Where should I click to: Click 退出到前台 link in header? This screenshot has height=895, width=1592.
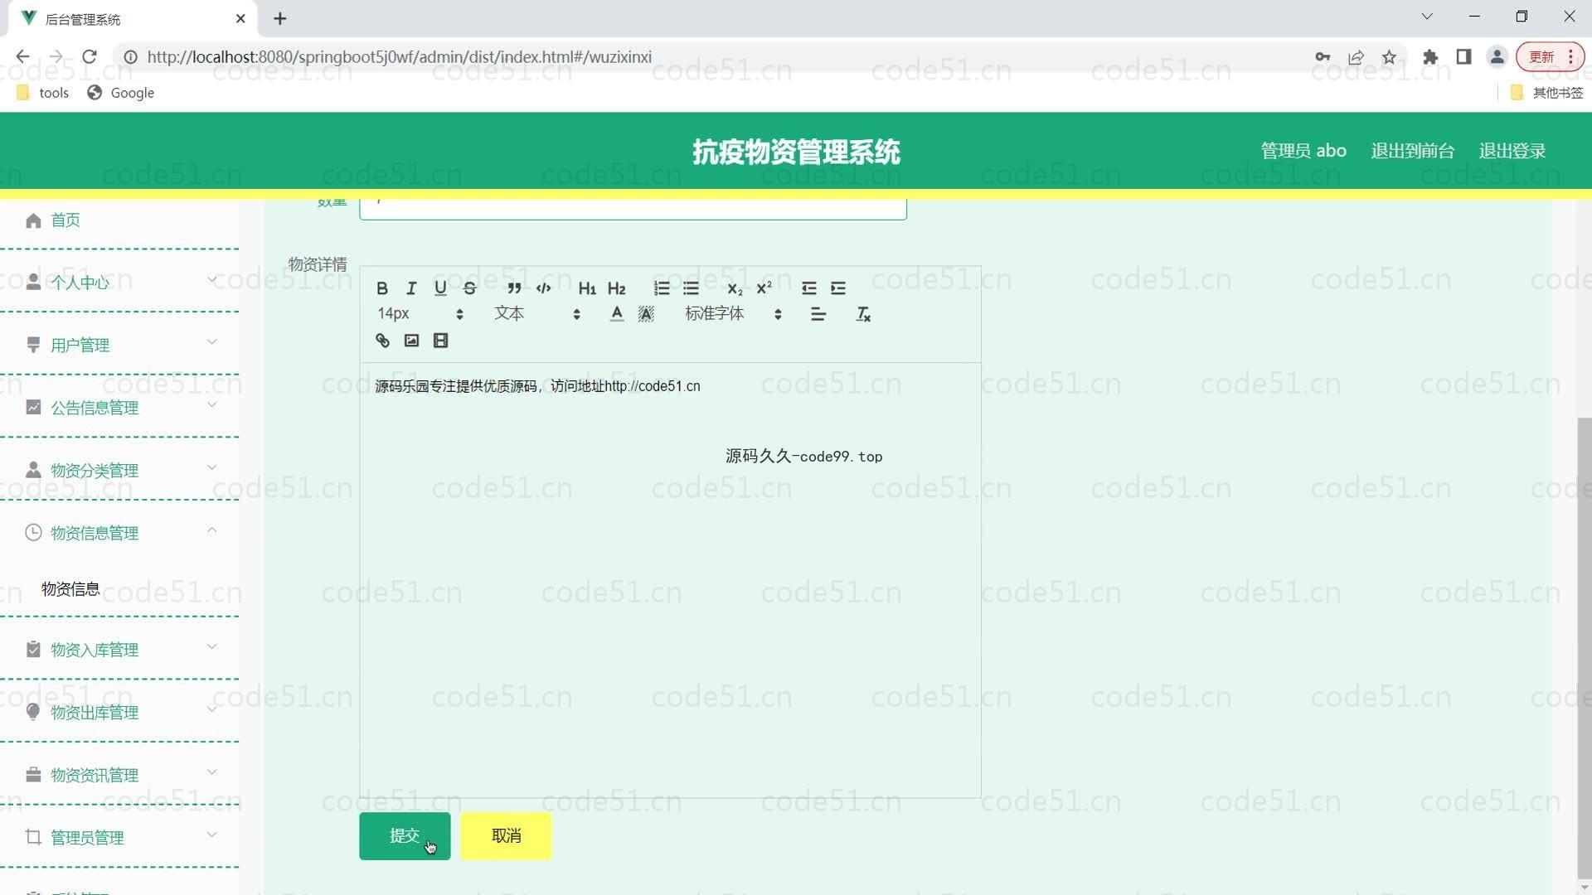(x=1412, y=151)
